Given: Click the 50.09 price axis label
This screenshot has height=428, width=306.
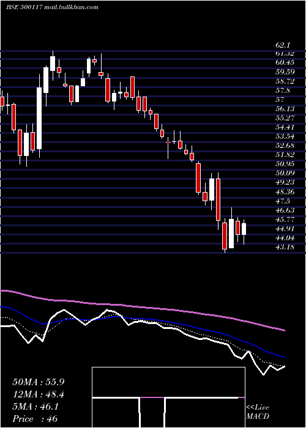Looking at the screenshot, I should tap(285, 173).
